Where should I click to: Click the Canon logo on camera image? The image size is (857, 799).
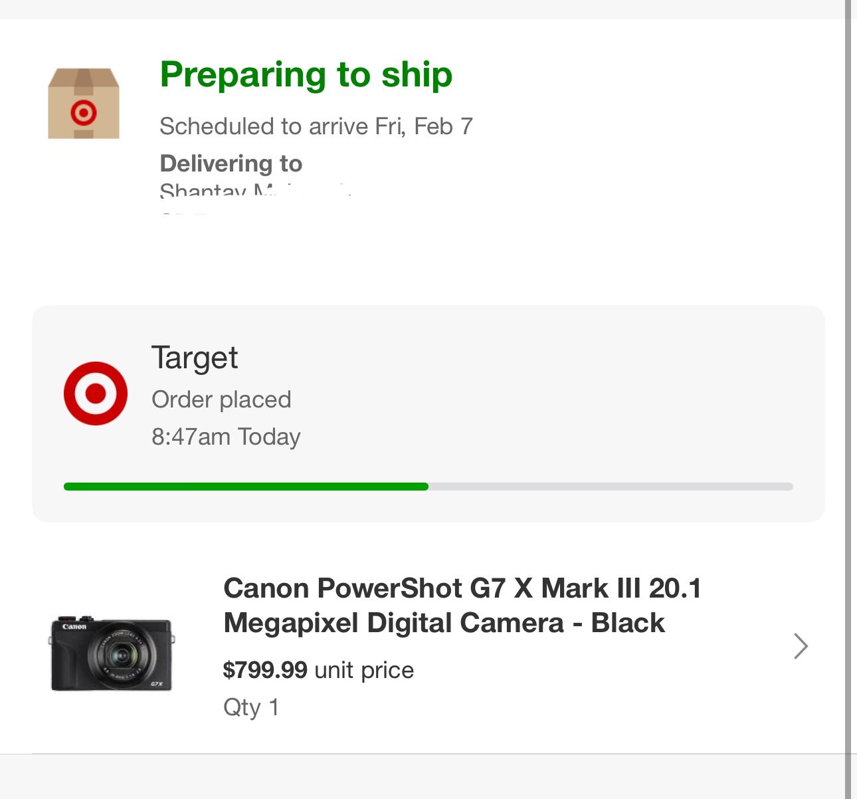(74, 627)
